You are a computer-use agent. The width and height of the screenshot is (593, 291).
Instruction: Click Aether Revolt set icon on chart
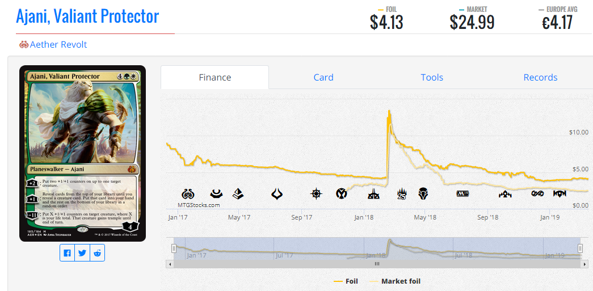point(188,194)
